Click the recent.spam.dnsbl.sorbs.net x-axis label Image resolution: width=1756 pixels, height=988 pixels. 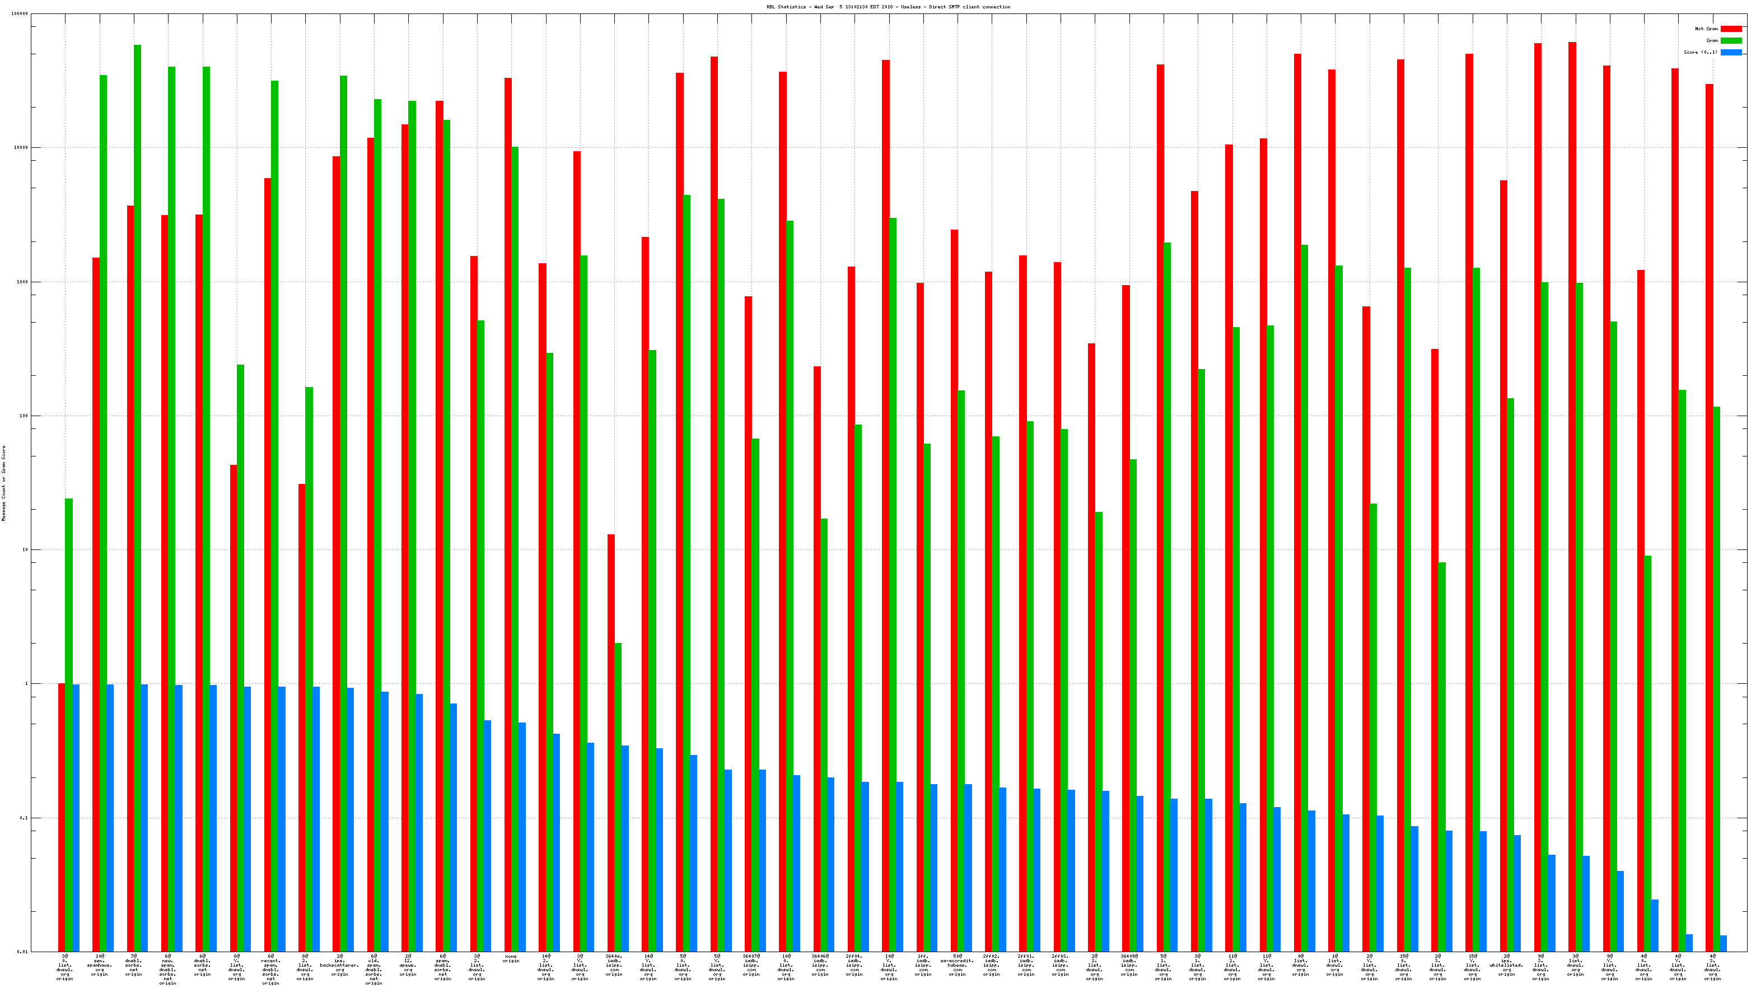point(270,969)
